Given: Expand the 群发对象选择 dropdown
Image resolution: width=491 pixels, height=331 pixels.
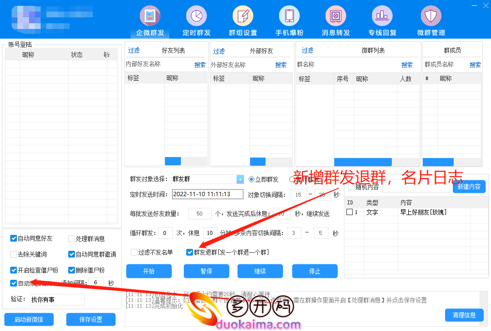Looking at the screenshot, I should (x=240, y=179).
